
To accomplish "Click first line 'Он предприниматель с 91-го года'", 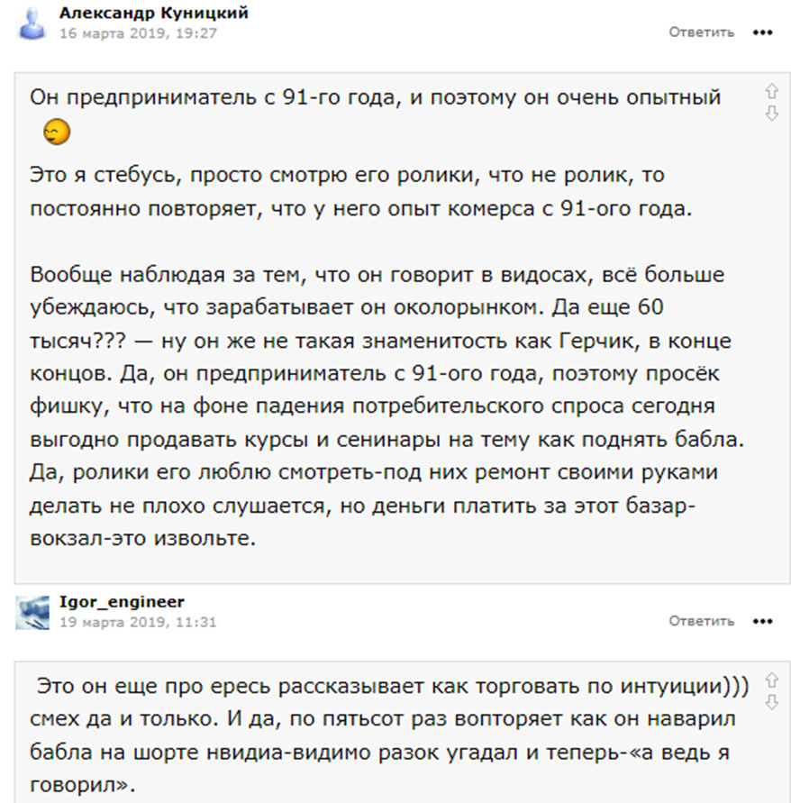I will tap(376, 98).
